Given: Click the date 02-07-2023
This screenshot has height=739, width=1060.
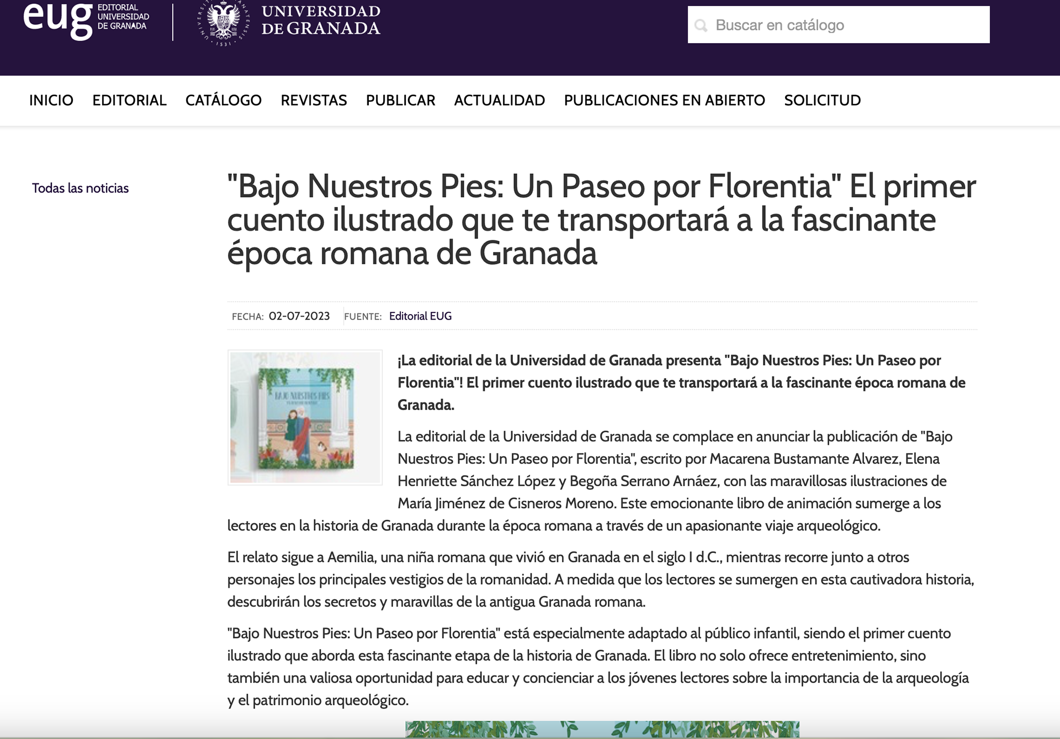Looking at the screenshot, I should (x=299, y=316).
